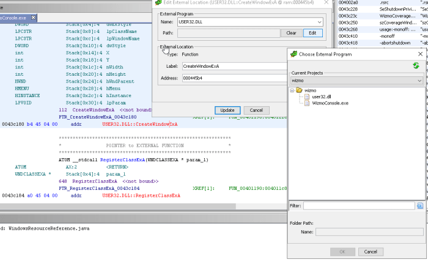Click the 0043c228 row in strings table

[x=383, y=9]
